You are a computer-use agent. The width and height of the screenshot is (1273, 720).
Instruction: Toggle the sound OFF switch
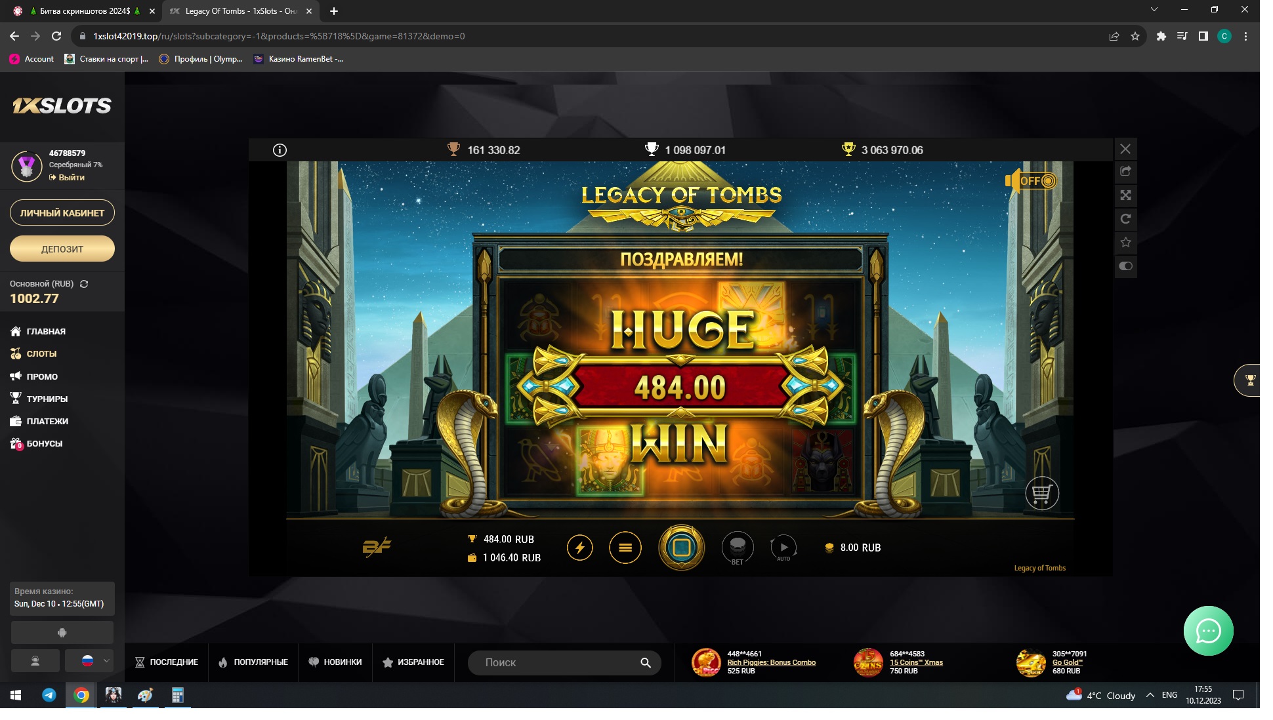(x=1031, y=181)
